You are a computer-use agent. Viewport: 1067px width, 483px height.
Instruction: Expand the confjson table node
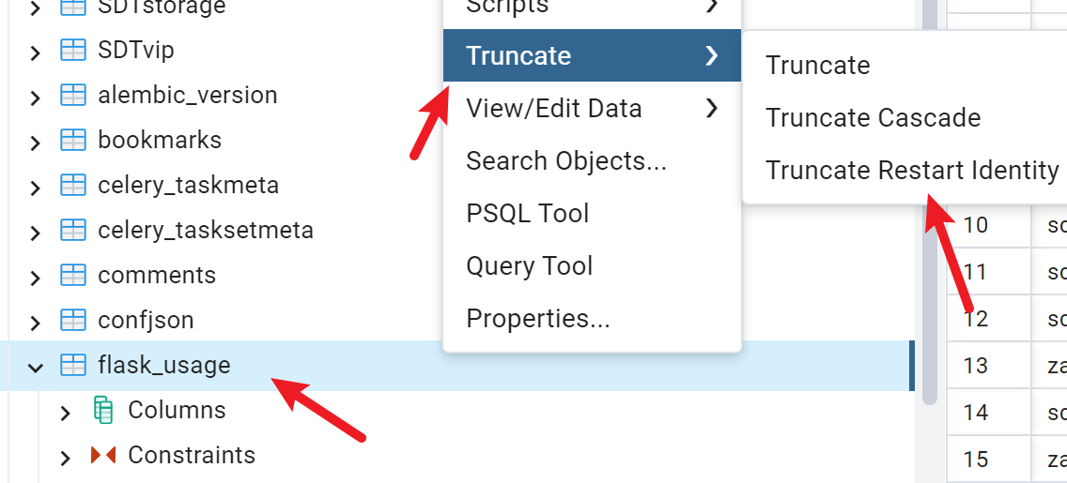point(36,322)
